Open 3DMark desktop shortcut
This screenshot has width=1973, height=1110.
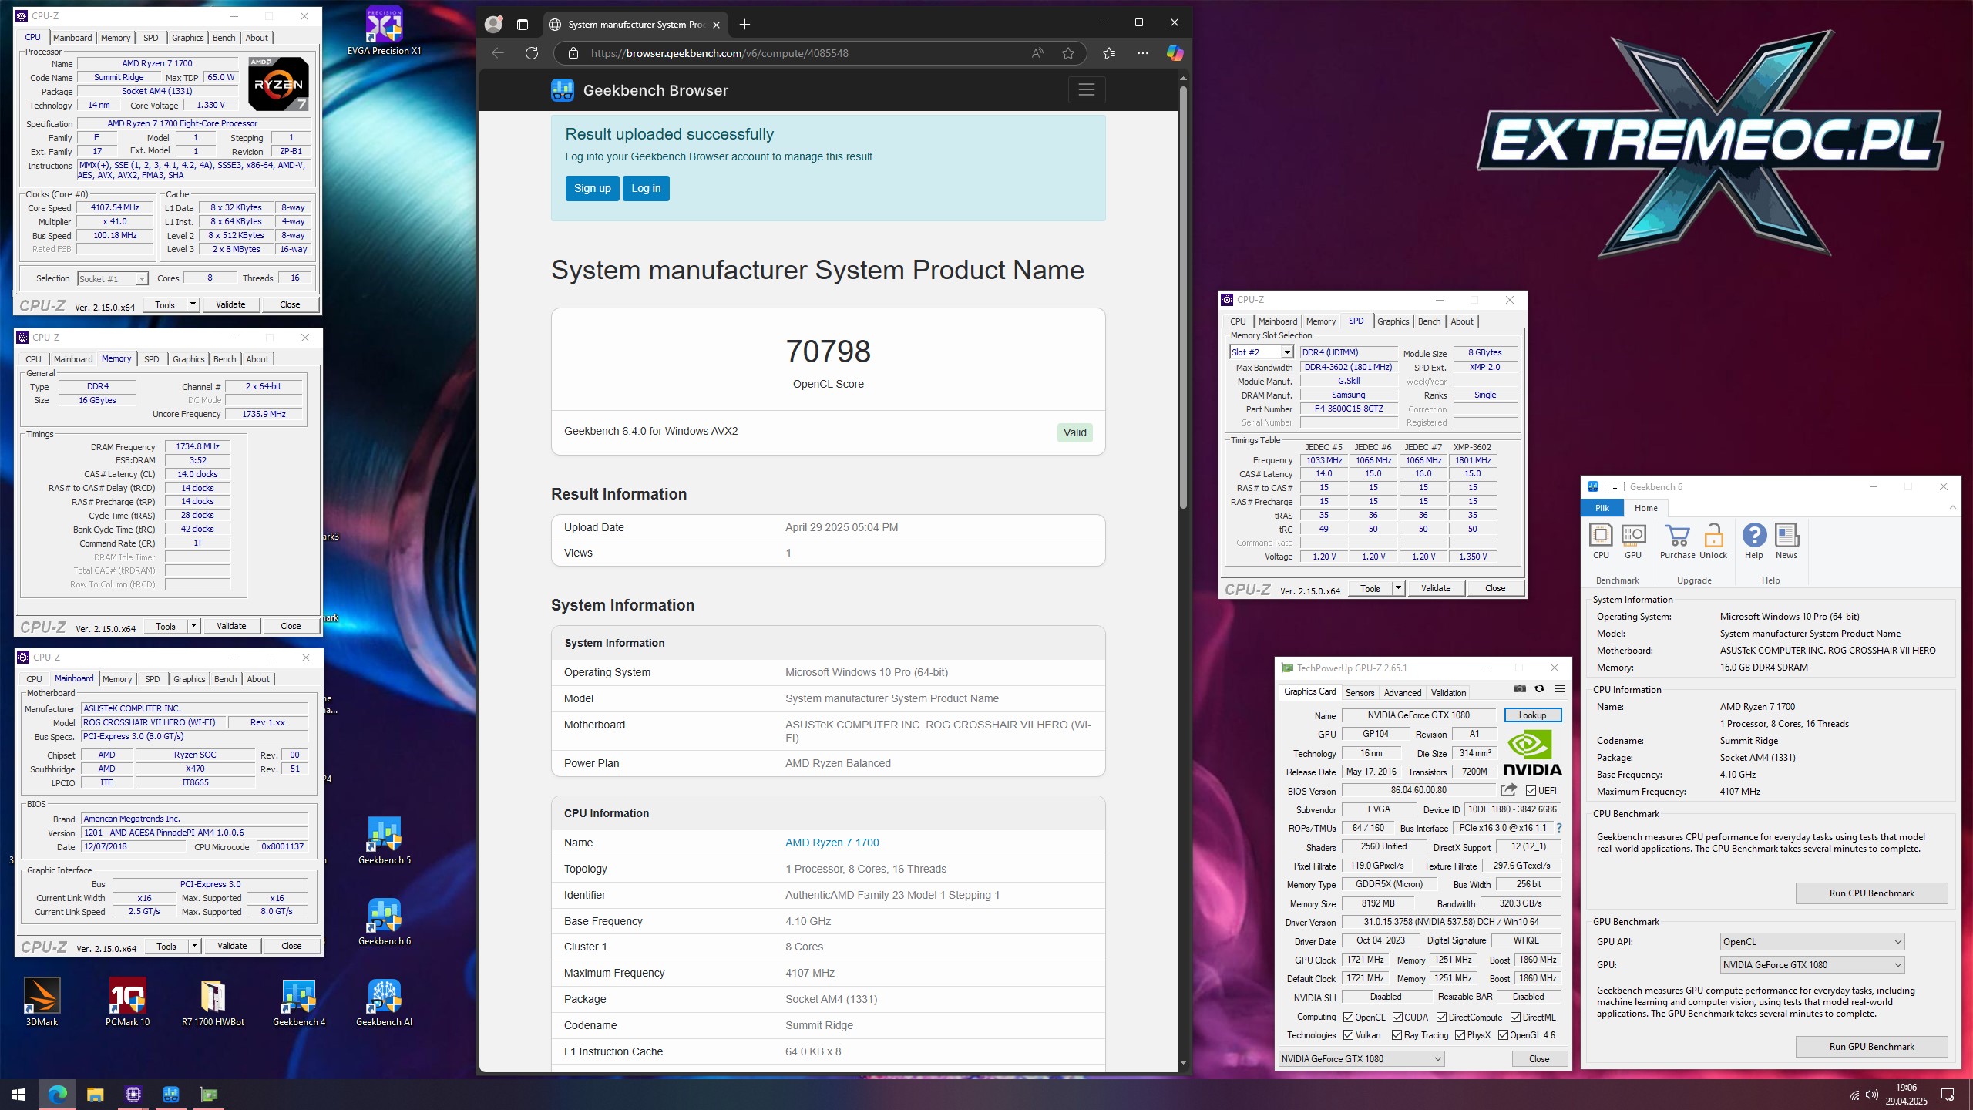click(x=42, y=1002)
